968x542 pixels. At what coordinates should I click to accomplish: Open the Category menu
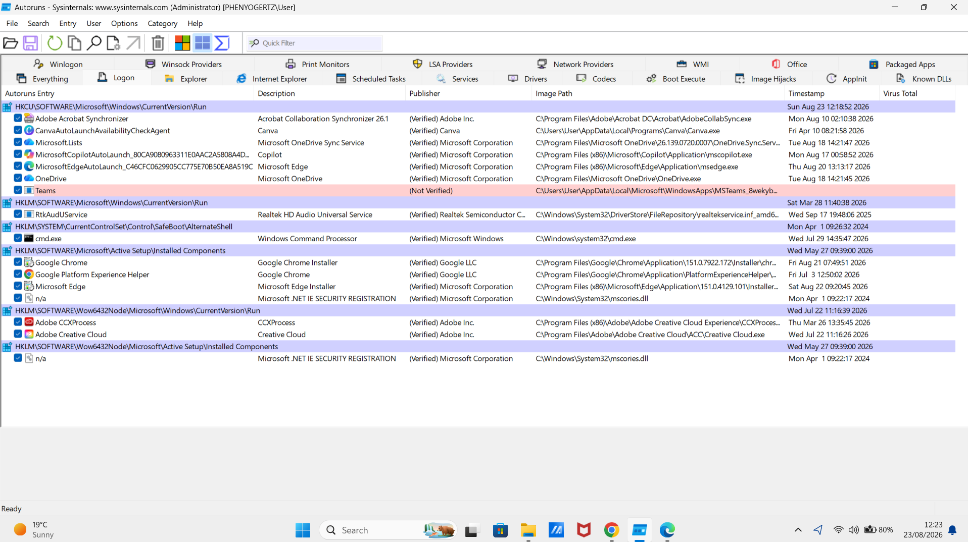pos(162,23)
